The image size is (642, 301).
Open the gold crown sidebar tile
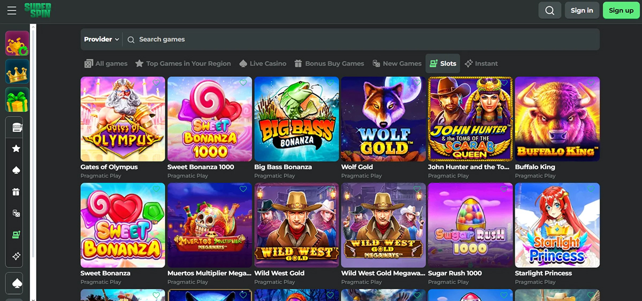[x=17, y=72]
